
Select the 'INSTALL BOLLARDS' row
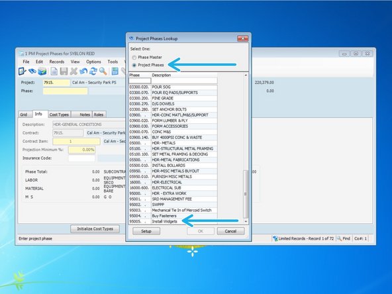pyautogui.click(x=173, y=166)
